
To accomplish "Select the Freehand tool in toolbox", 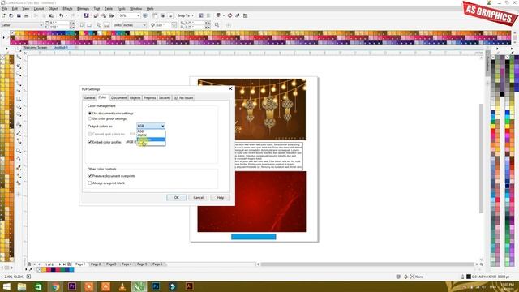I will [x=19, y=83].
